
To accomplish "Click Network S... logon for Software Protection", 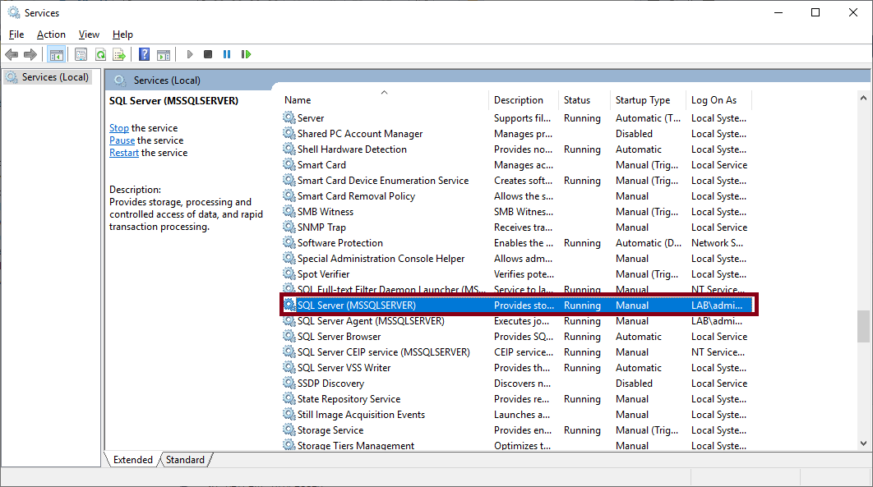I will [717, 242].
